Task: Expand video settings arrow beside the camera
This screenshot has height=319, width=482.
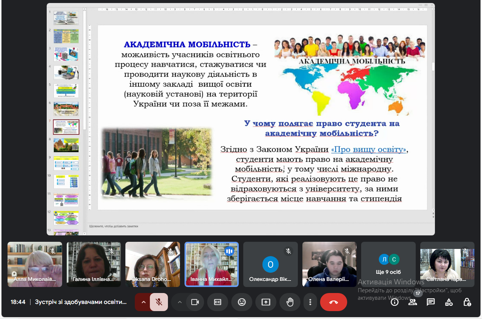Action: click(x=180, y=302)
